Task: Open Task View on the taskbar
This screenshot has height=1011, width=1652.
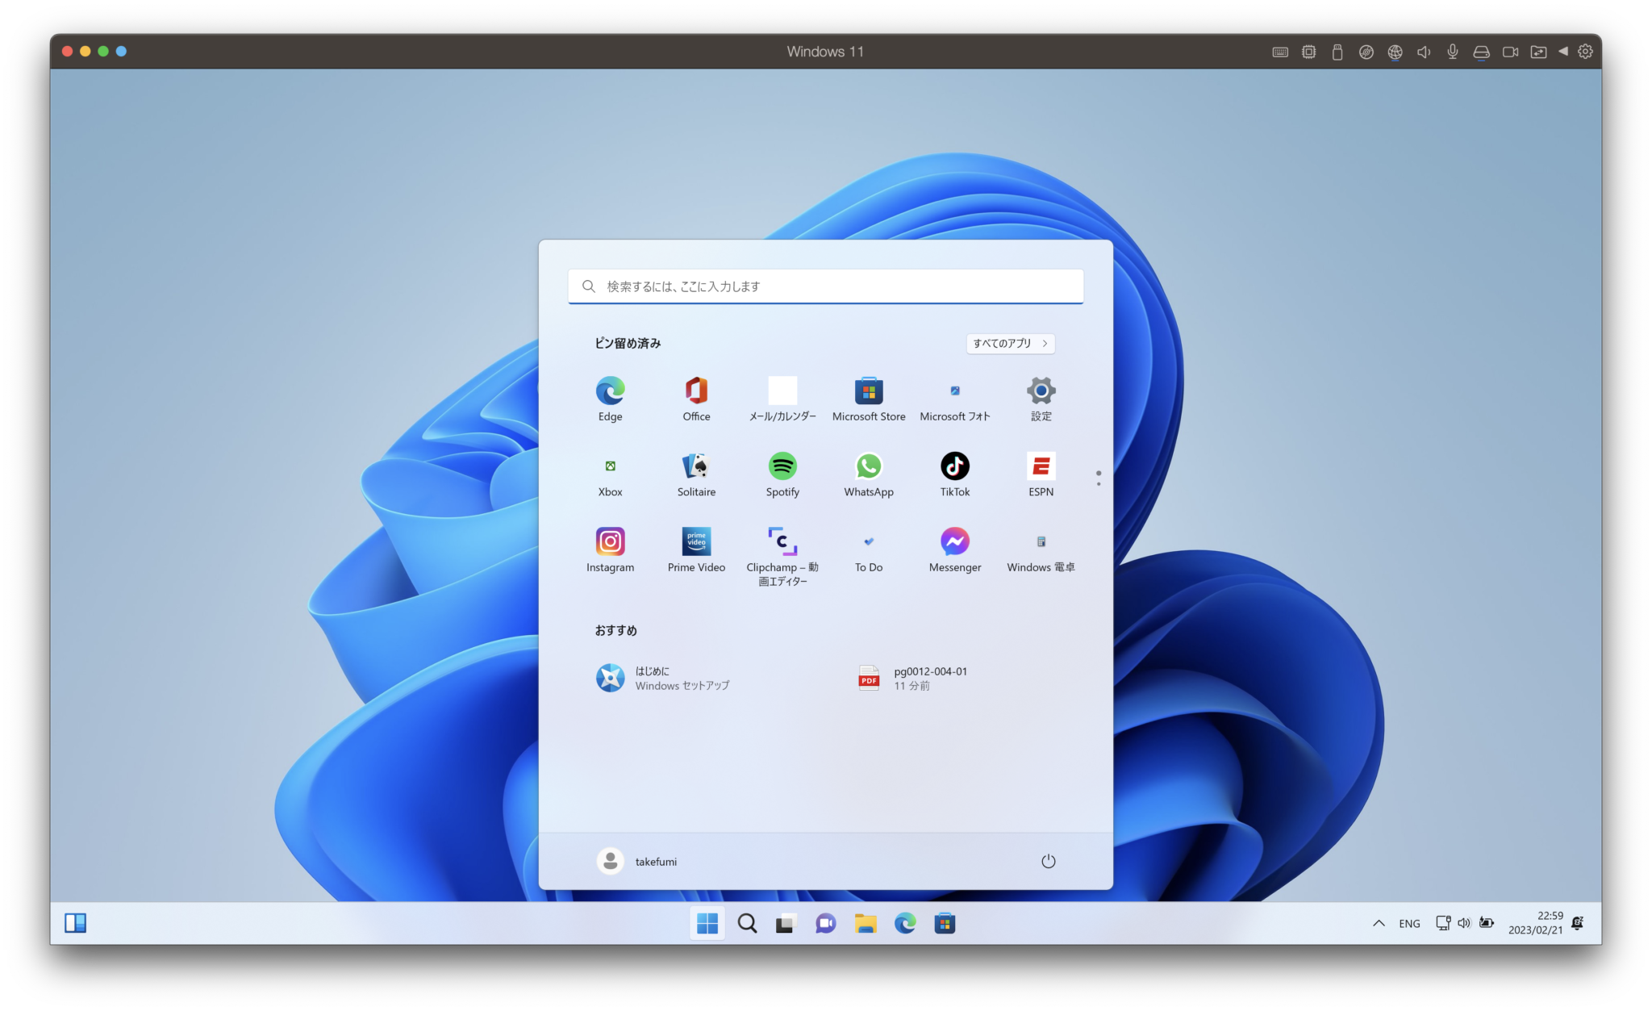Action: (x=786, y=923)
